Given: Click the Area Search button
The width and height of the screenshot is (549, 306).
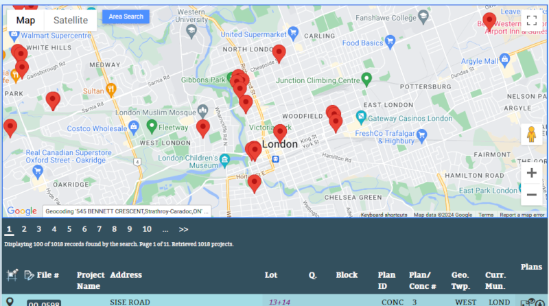Looking at the screenshot, I should click(x=126, y=16).
